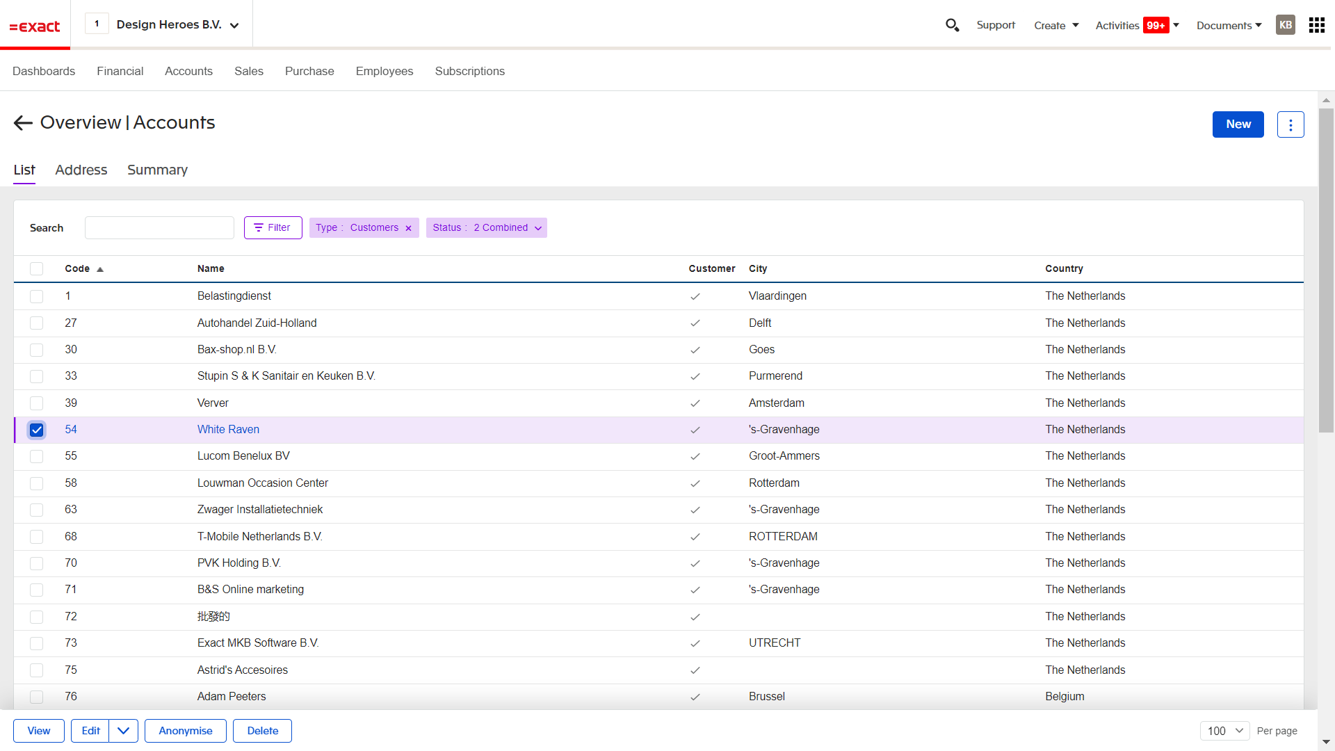The height and width of the screenshot is (751, 1335).
Task: Toggle the select-all checkbox in table header
Action: point(37,268)
